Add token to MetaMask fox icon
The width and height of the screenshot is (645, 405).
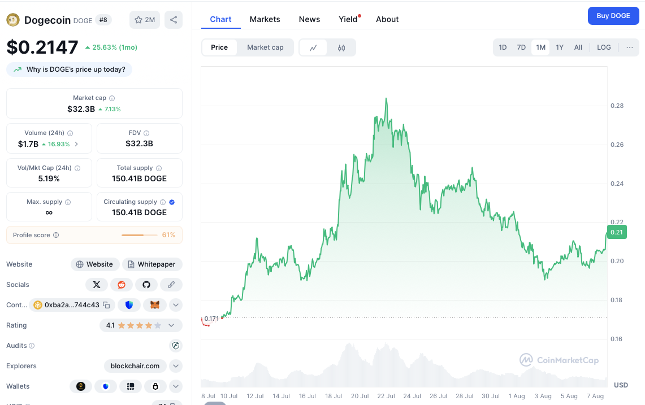point(155,304)
